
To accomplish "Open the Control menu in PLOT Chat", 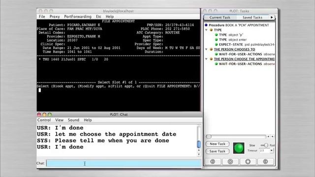I will pyautogui.click(x=44, y=120).
